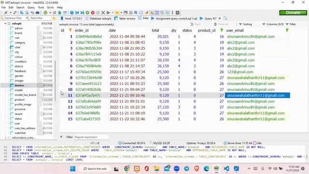Screen dimensions: 309x174
Task: Click the red Delete row icon
Action: 93,13
